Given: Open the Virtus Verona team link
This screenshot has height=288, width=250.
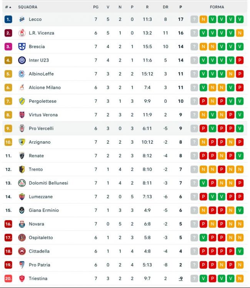Looking at the screenshot, I should tap(43, 115).
